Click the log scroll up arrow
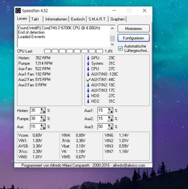The image size is (188, 189). [x=112, y=28]
